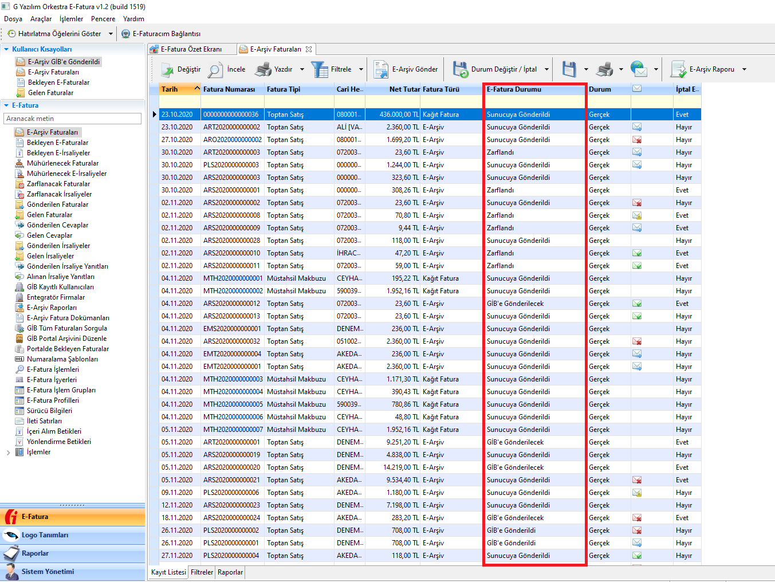Screen dimensions: 775x582
Task: Expand the Filtrele dropdown arrow
Action: 361,70
